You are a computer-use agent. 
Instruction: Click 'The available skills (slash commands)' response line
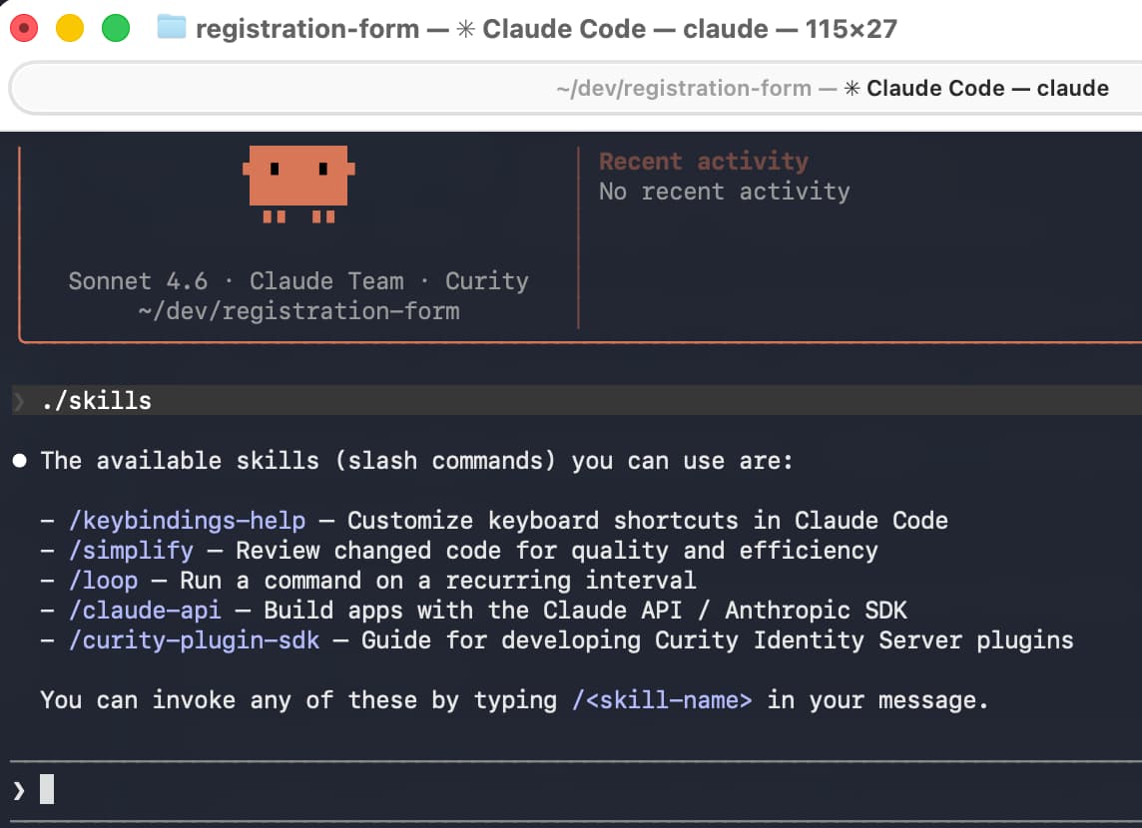click(416, 461)
